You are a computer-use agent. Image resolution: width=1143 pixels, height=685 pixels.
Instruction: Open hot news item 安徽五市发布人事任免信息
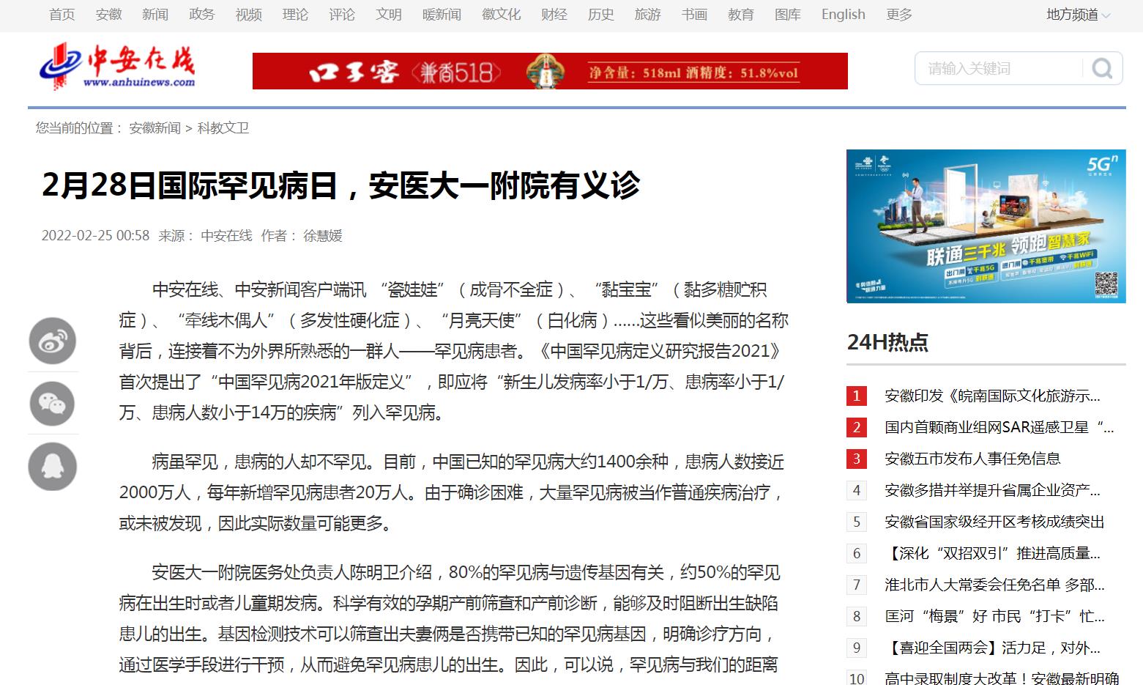click(972, 459)
